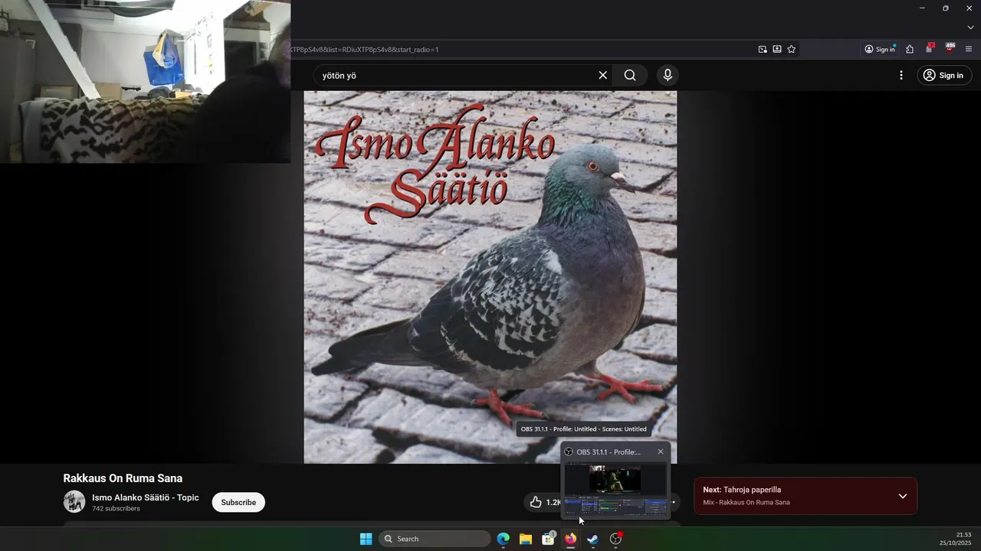This screenshot has width=981, height=551.
Task: Open Firefox extensions puzzle icon
Action: [x=910, y=49]
